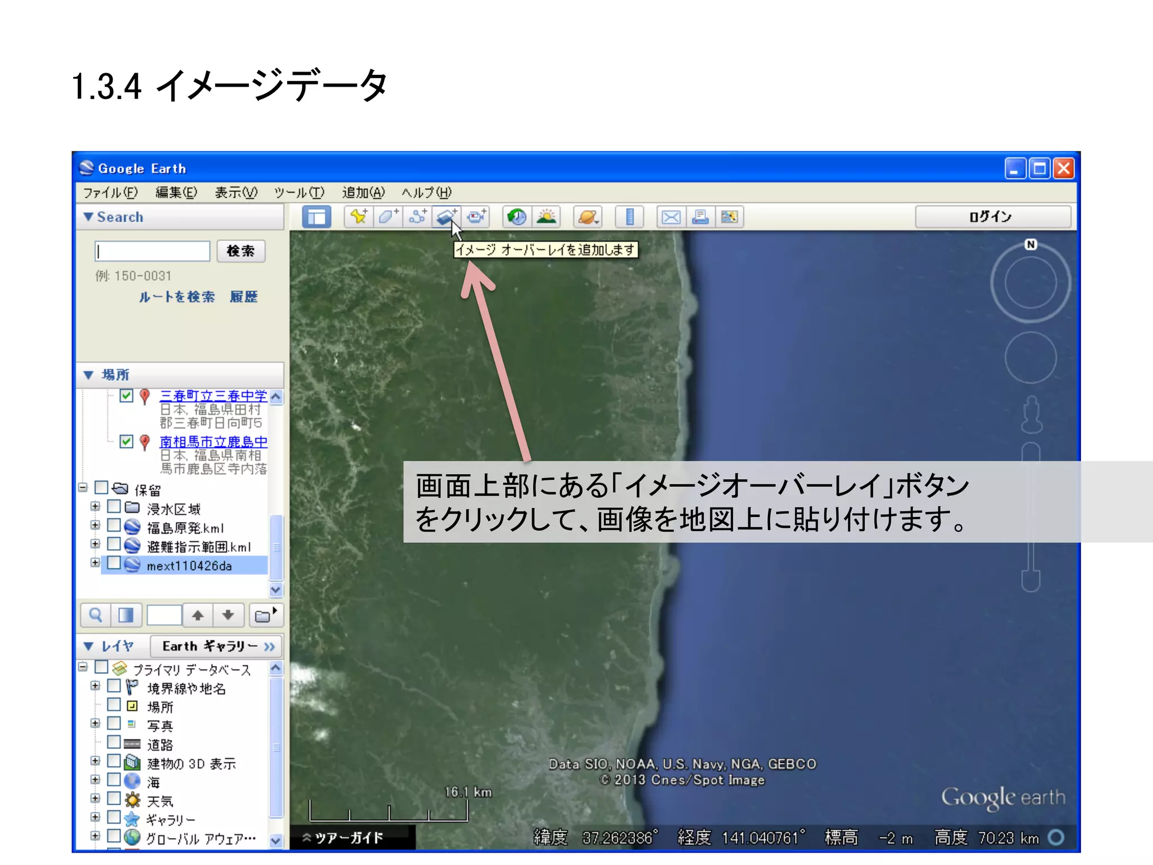Click the magnifier search-places icon
Screen dimensions: 1153x865
click(x=96, y=615)
